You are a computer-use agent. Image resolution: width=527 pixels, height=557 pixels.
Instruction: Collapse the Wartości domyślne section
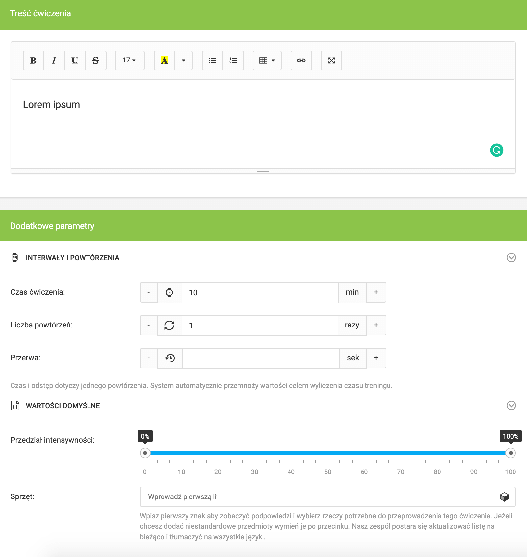click(x=511, y=406)
